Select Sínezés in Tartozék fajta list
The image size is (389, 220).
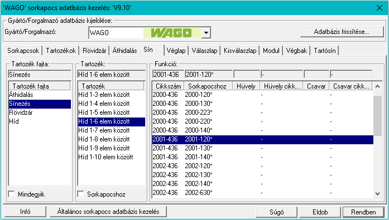coord(40,104)
